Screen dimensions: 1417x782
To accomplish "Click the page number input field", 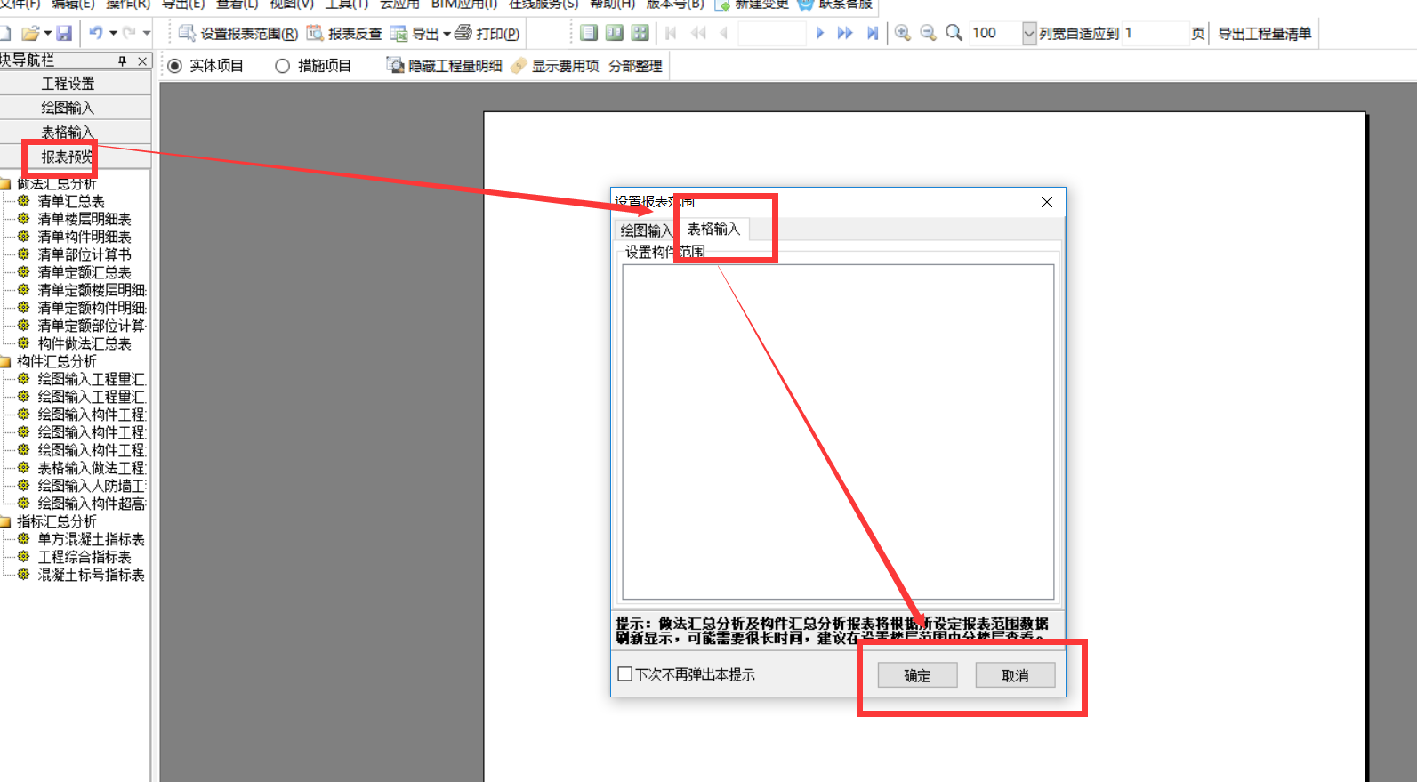I will point(771,33).
